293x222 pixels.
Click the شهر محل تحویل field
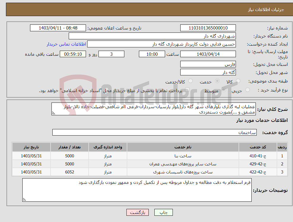(208, 72)
